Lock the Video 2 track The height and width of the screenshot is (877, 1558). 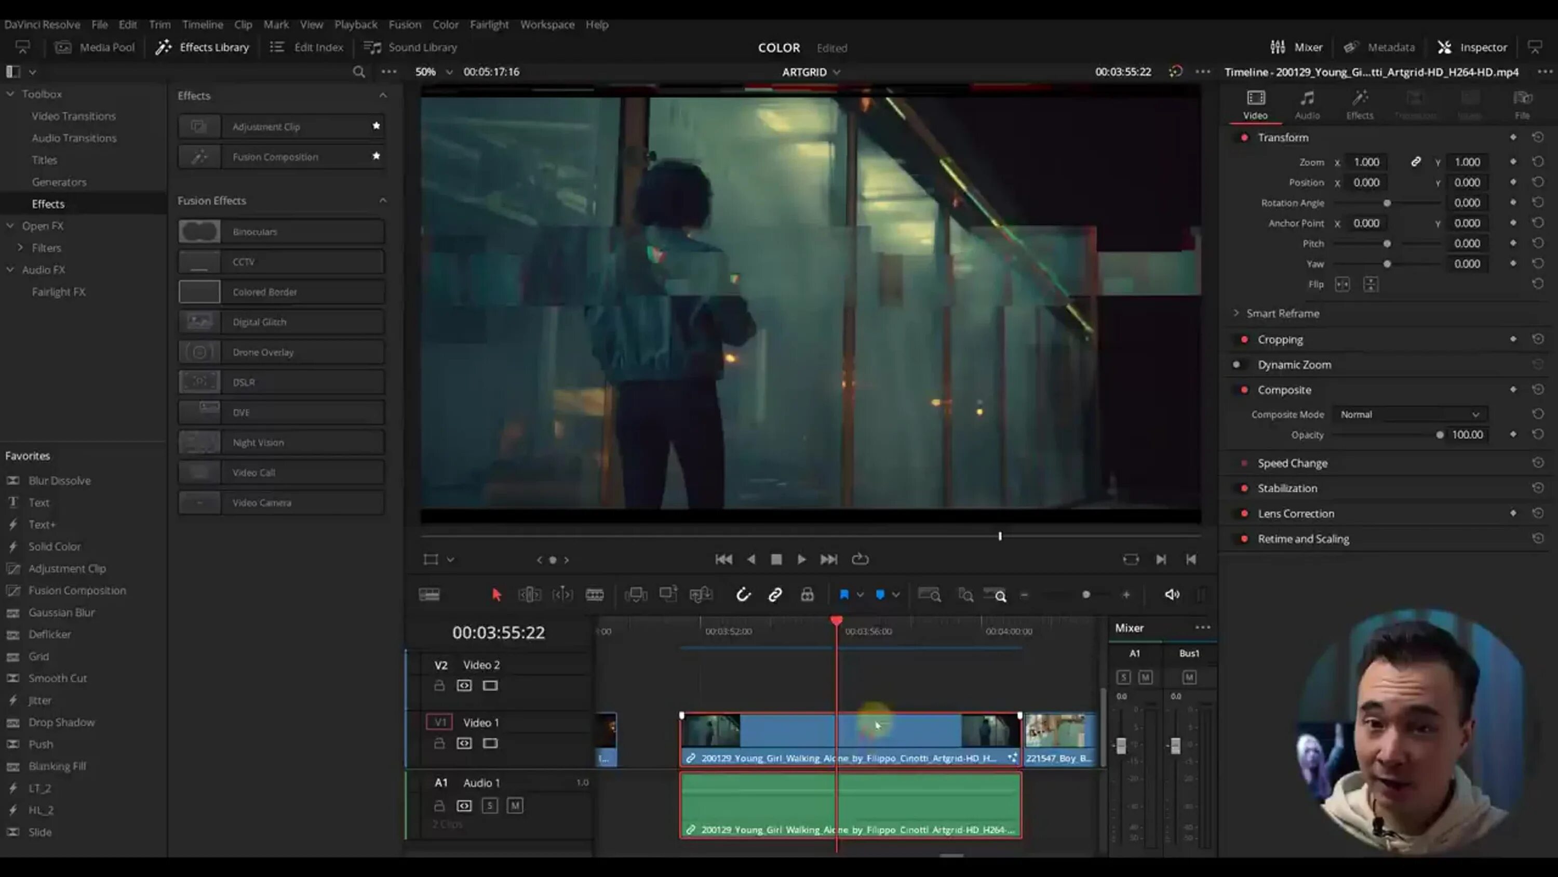point(439,685)
